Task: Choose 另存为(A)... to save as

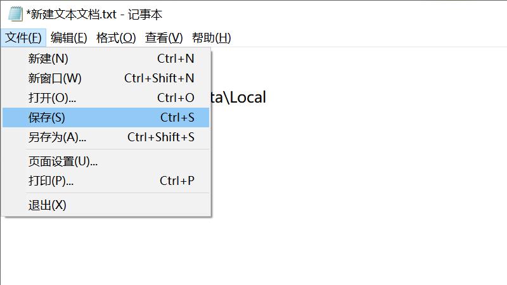Action: pos(57,137)
